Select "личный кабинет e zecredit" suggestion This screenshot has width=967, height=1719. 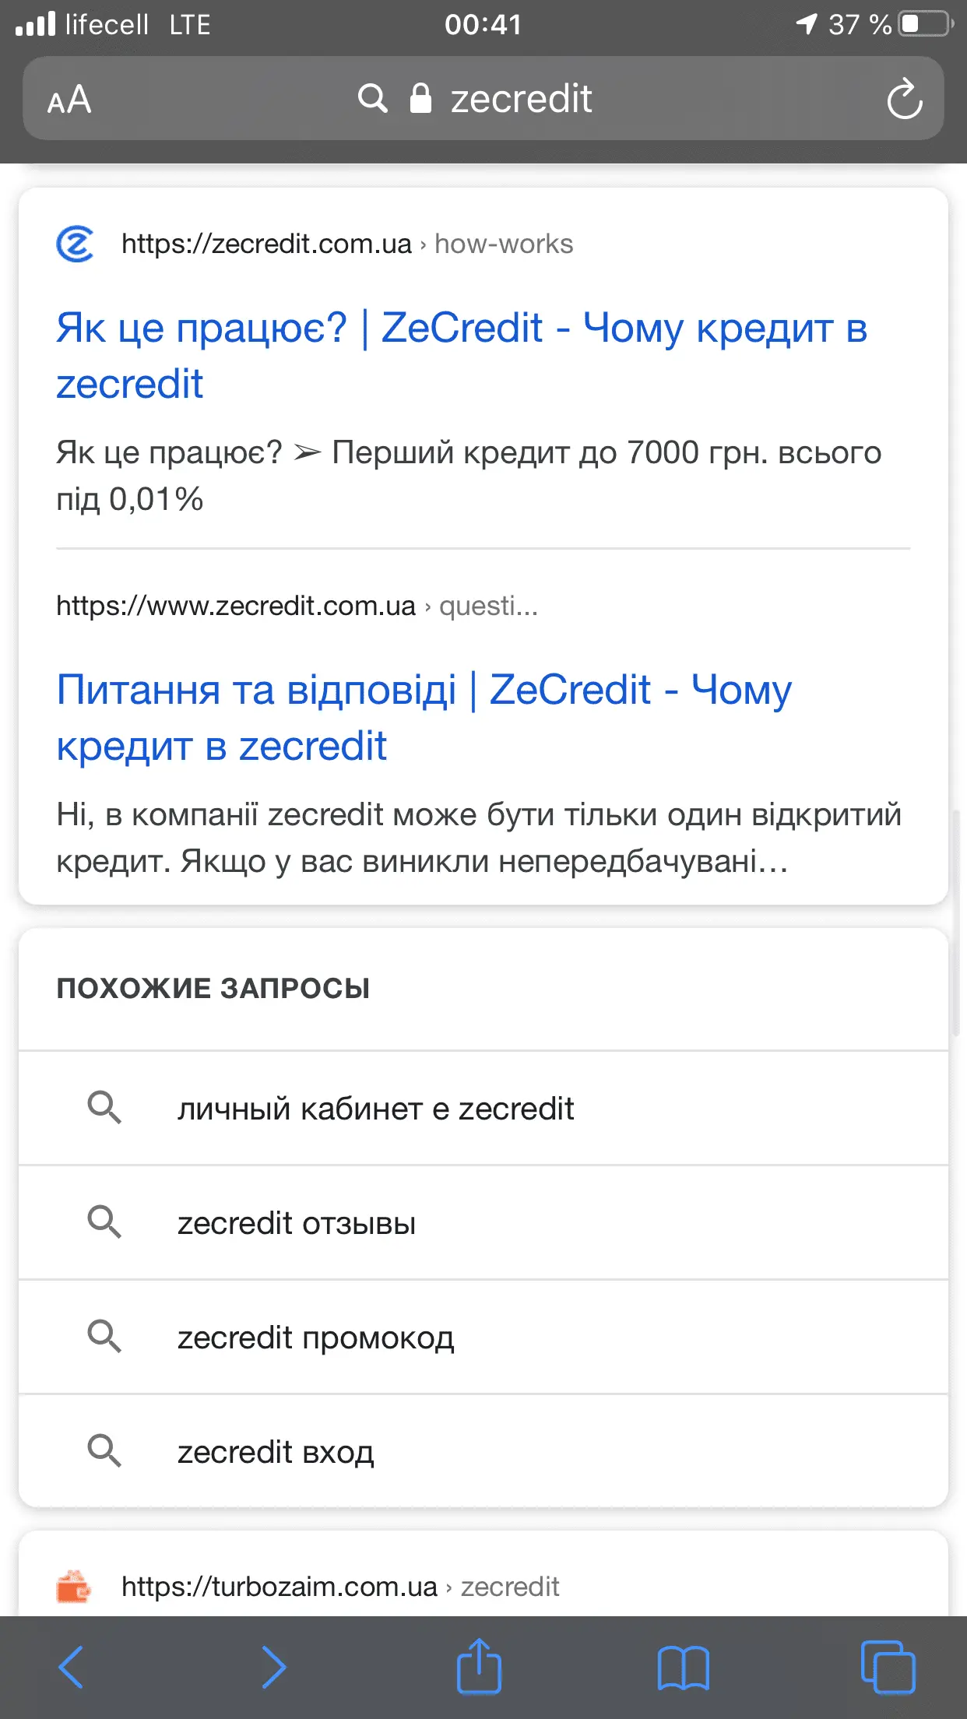coord(375,1109)
